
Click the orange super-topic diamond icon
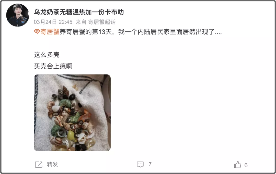click(x=37, y=32)
